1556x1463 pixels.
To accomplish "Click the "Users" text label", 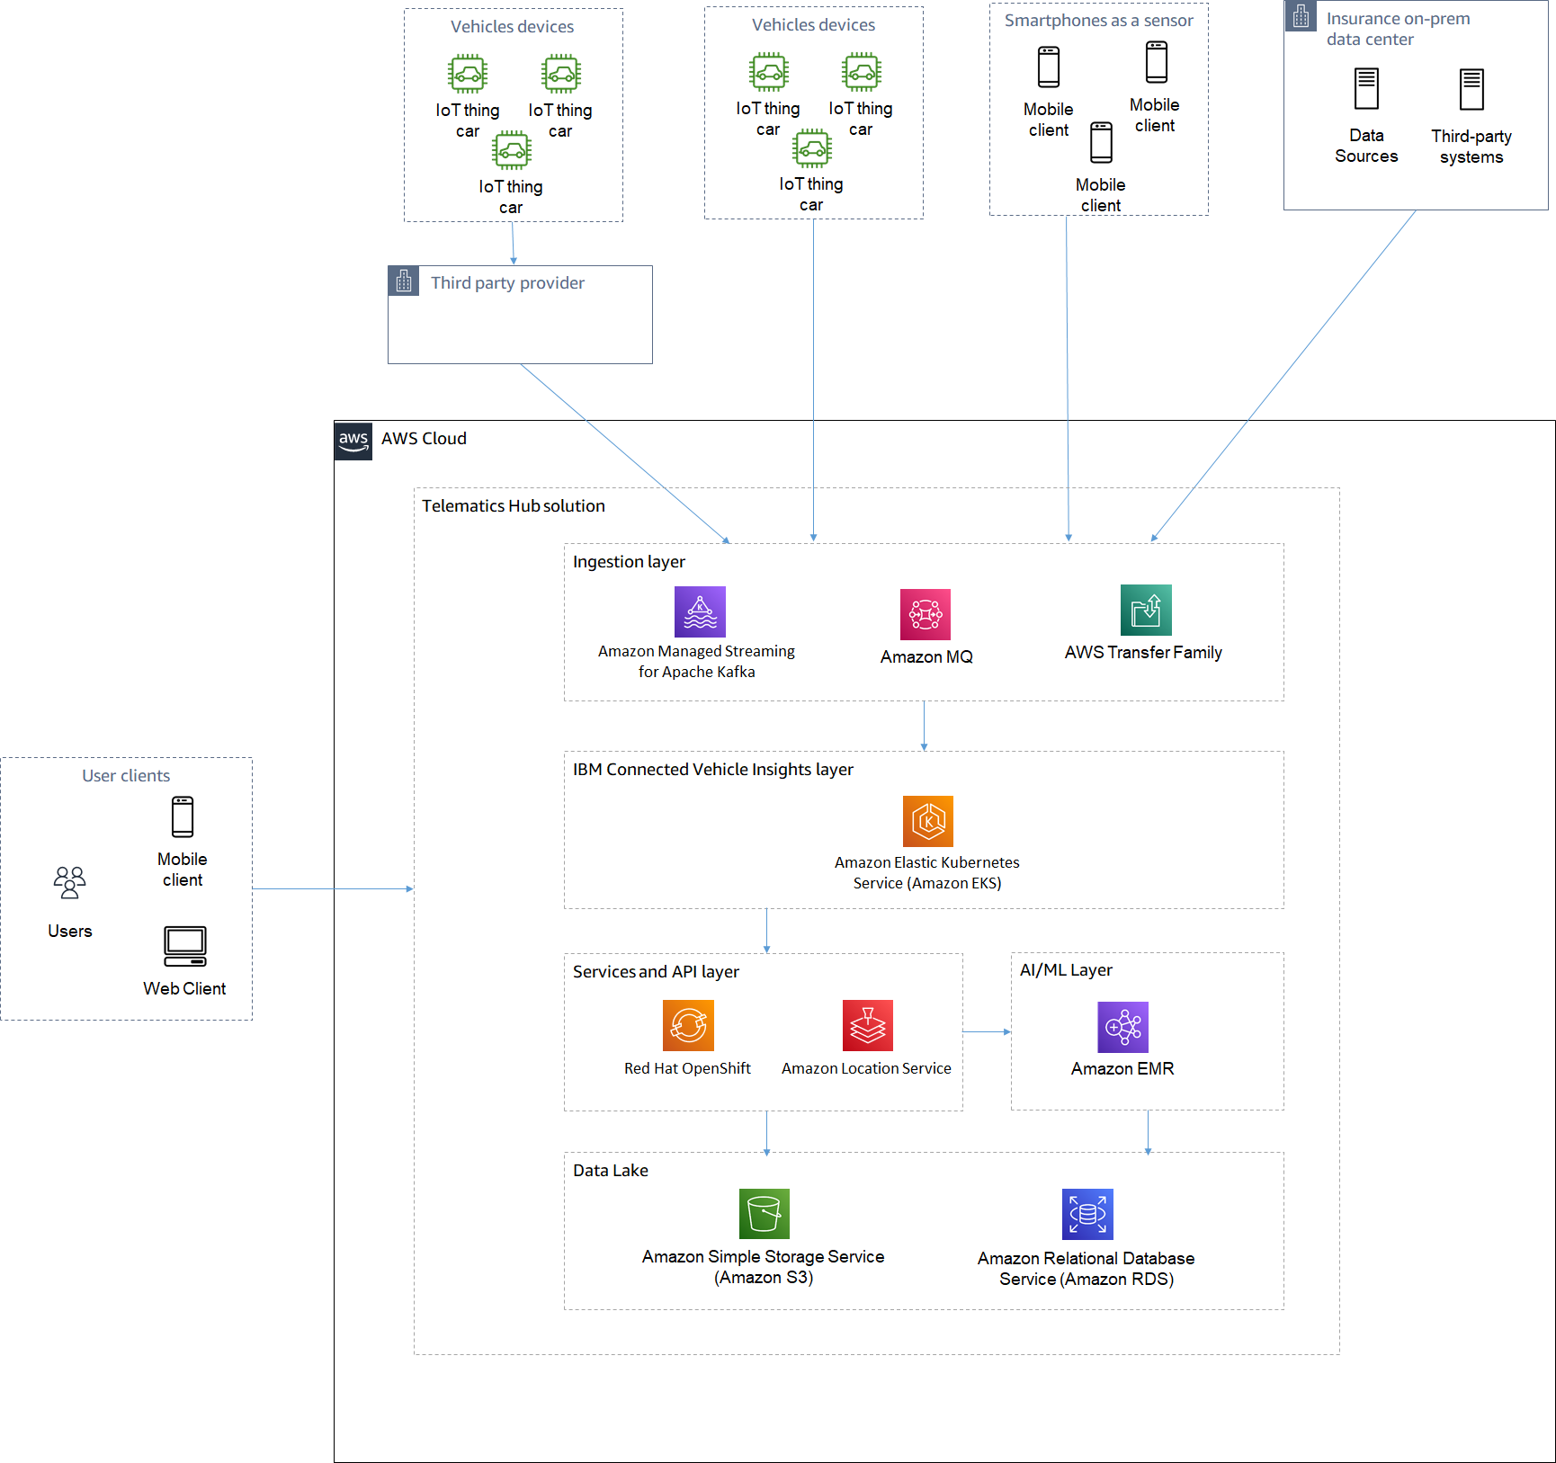I will [70, 932].
